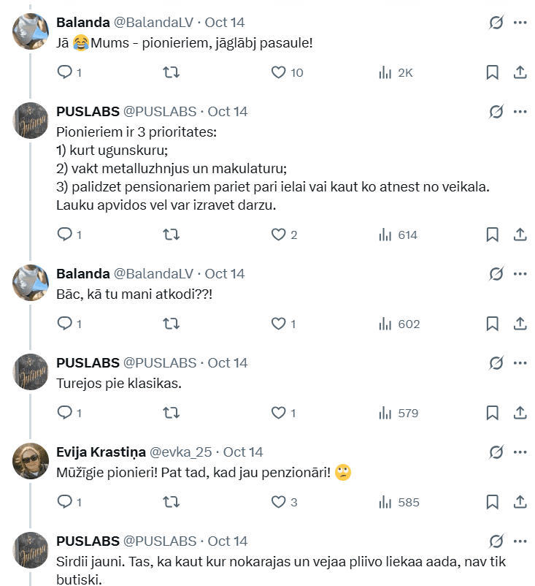Reply to Evija Krastiņa's tweet
The height and width of the screenshot is (586, 535).
65,502
